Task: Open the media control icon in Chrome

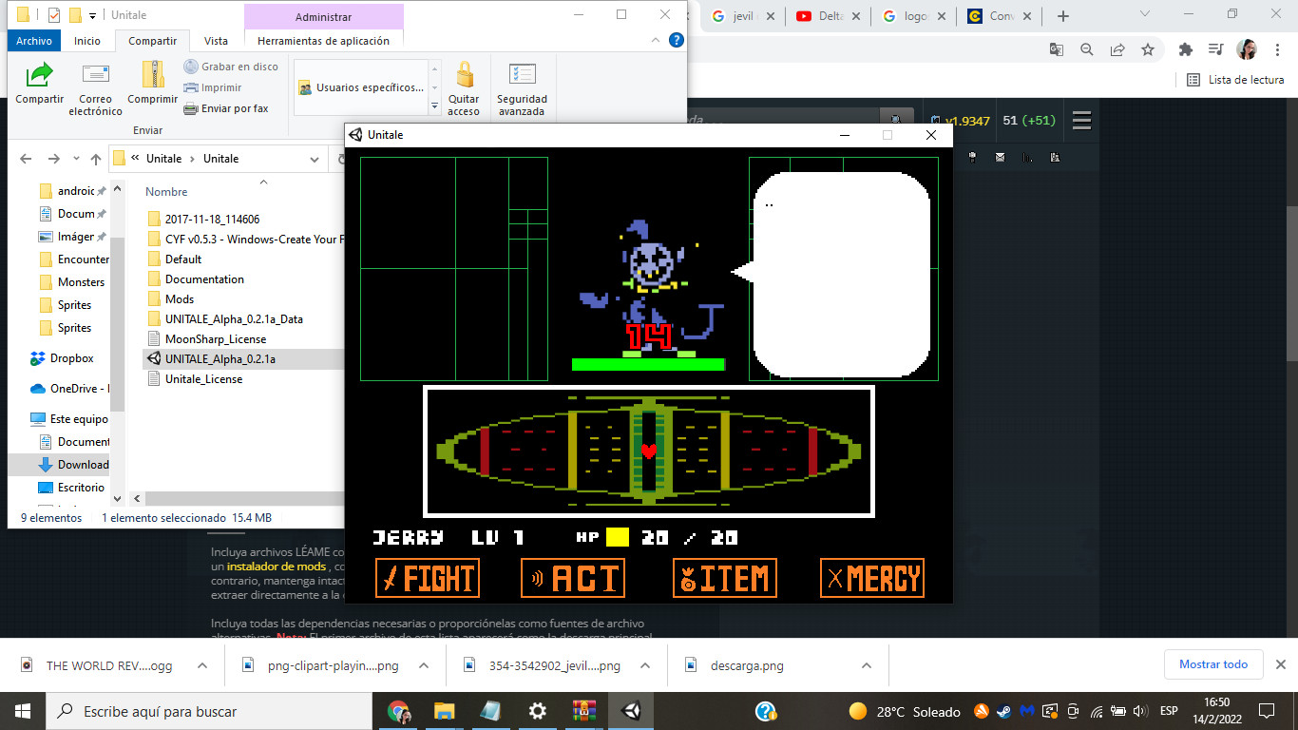Action: [1215, 49]
